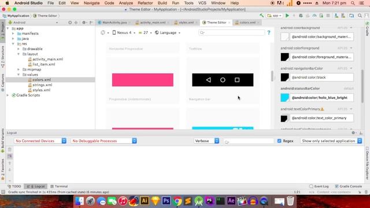Open the Favorites side panel
The image size is (370, 208).
click(2, 169)
